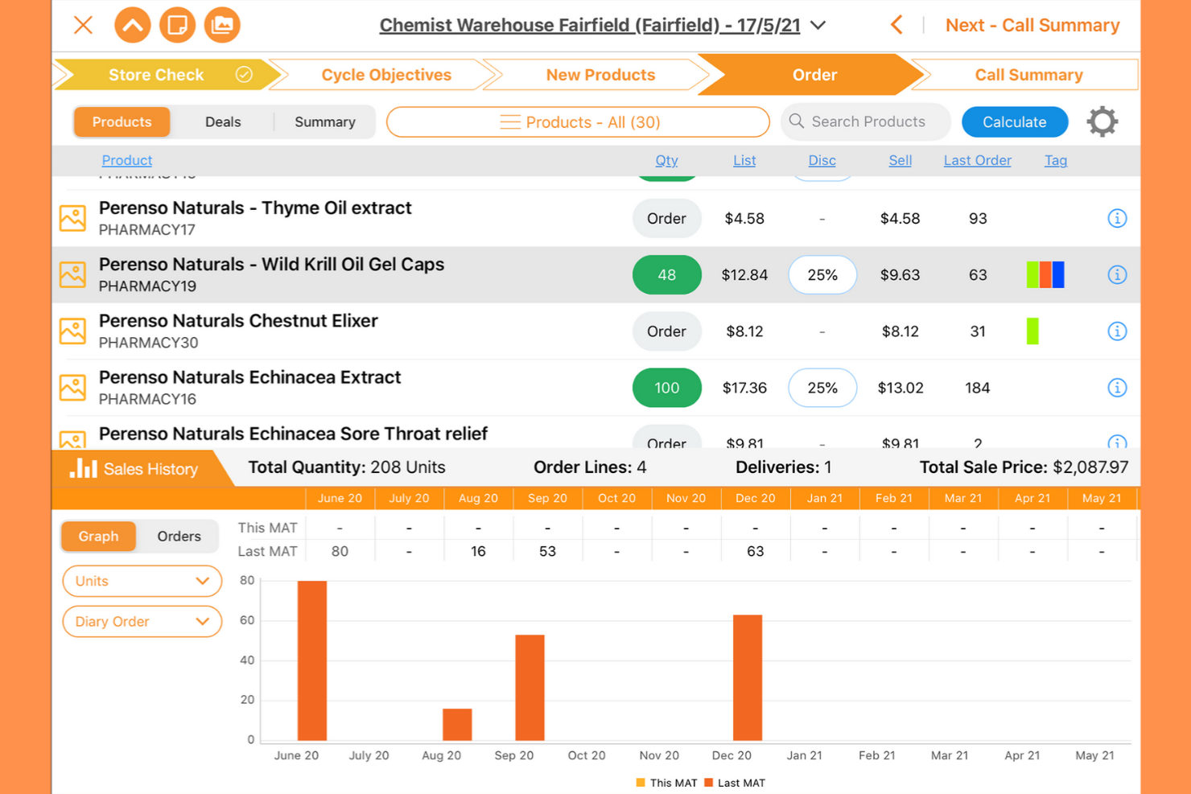Switch to the Call Summary stage

(1028, 74)
